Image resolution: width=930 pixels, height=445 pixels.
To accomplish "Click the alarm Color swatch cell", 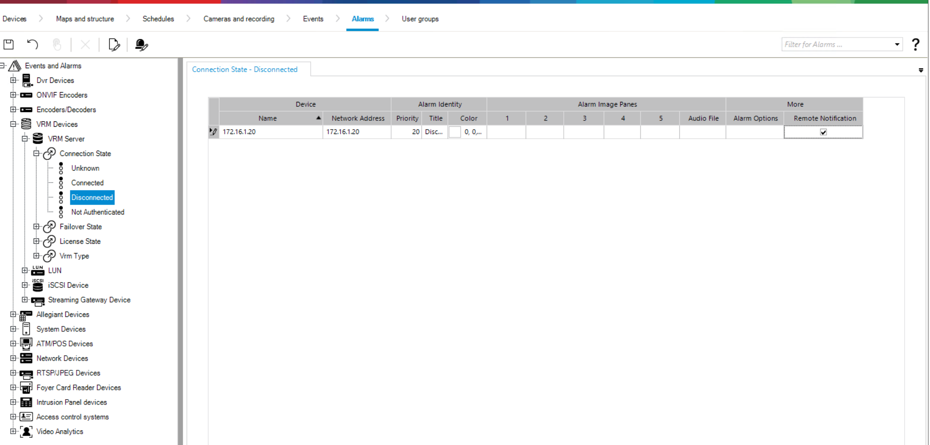I will pyautogui.click(x=455, y=132).
